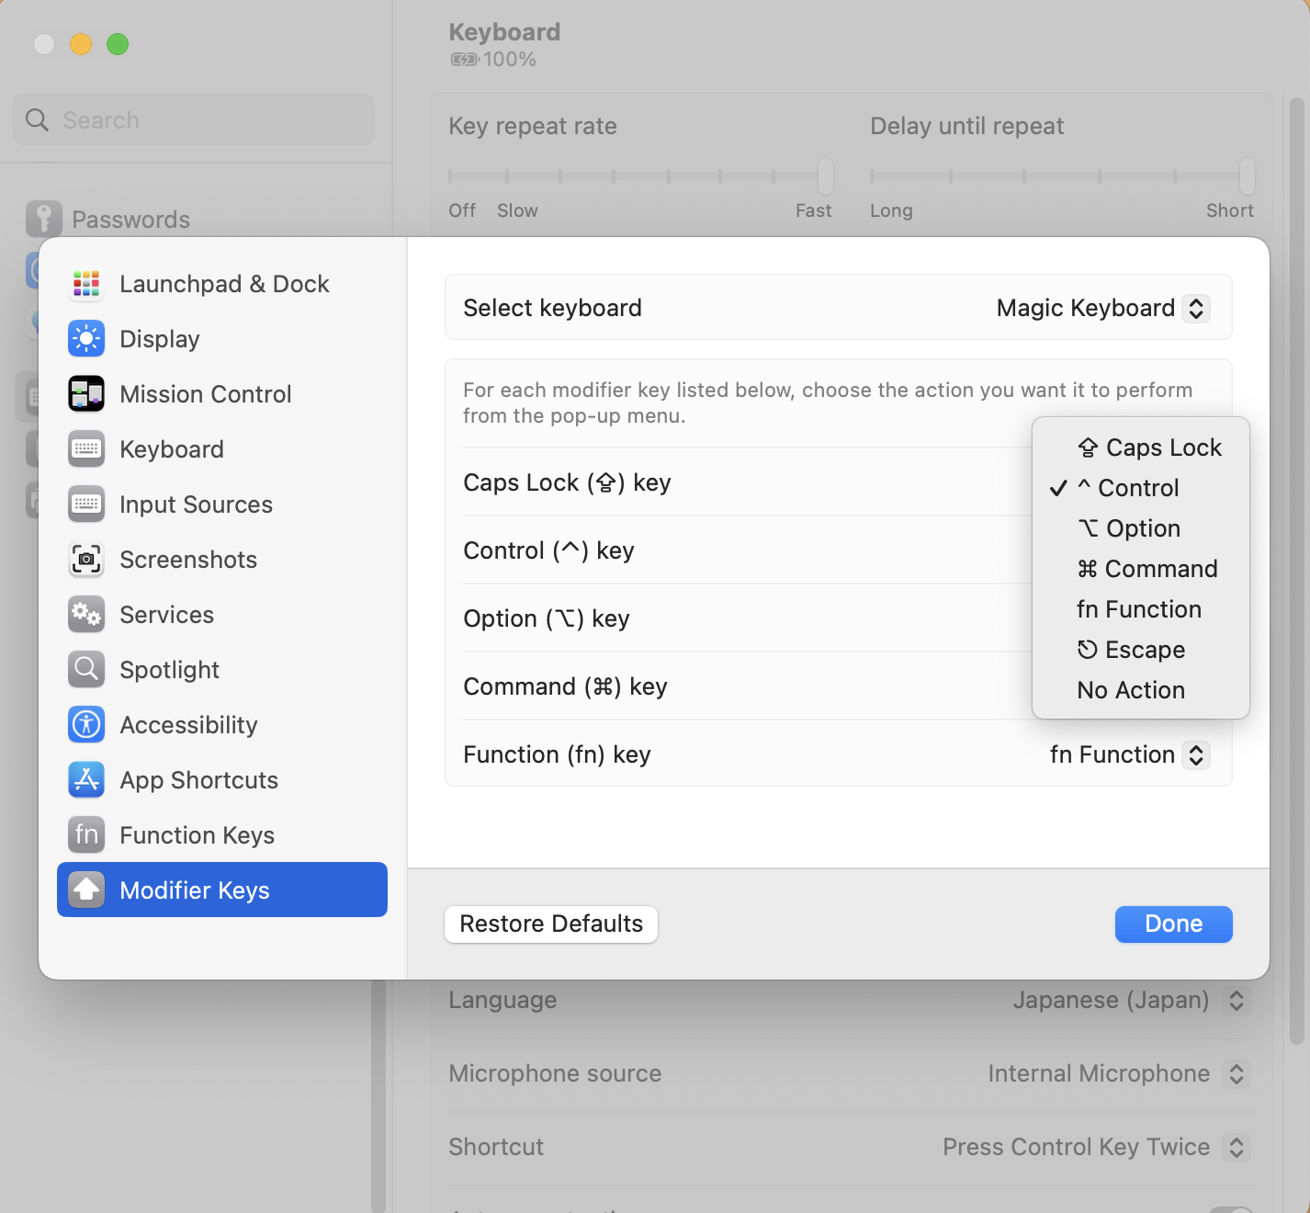Click the Key repeat rate slider thumb
This screenshot has width=1310, height=1213.
(826, 176)
